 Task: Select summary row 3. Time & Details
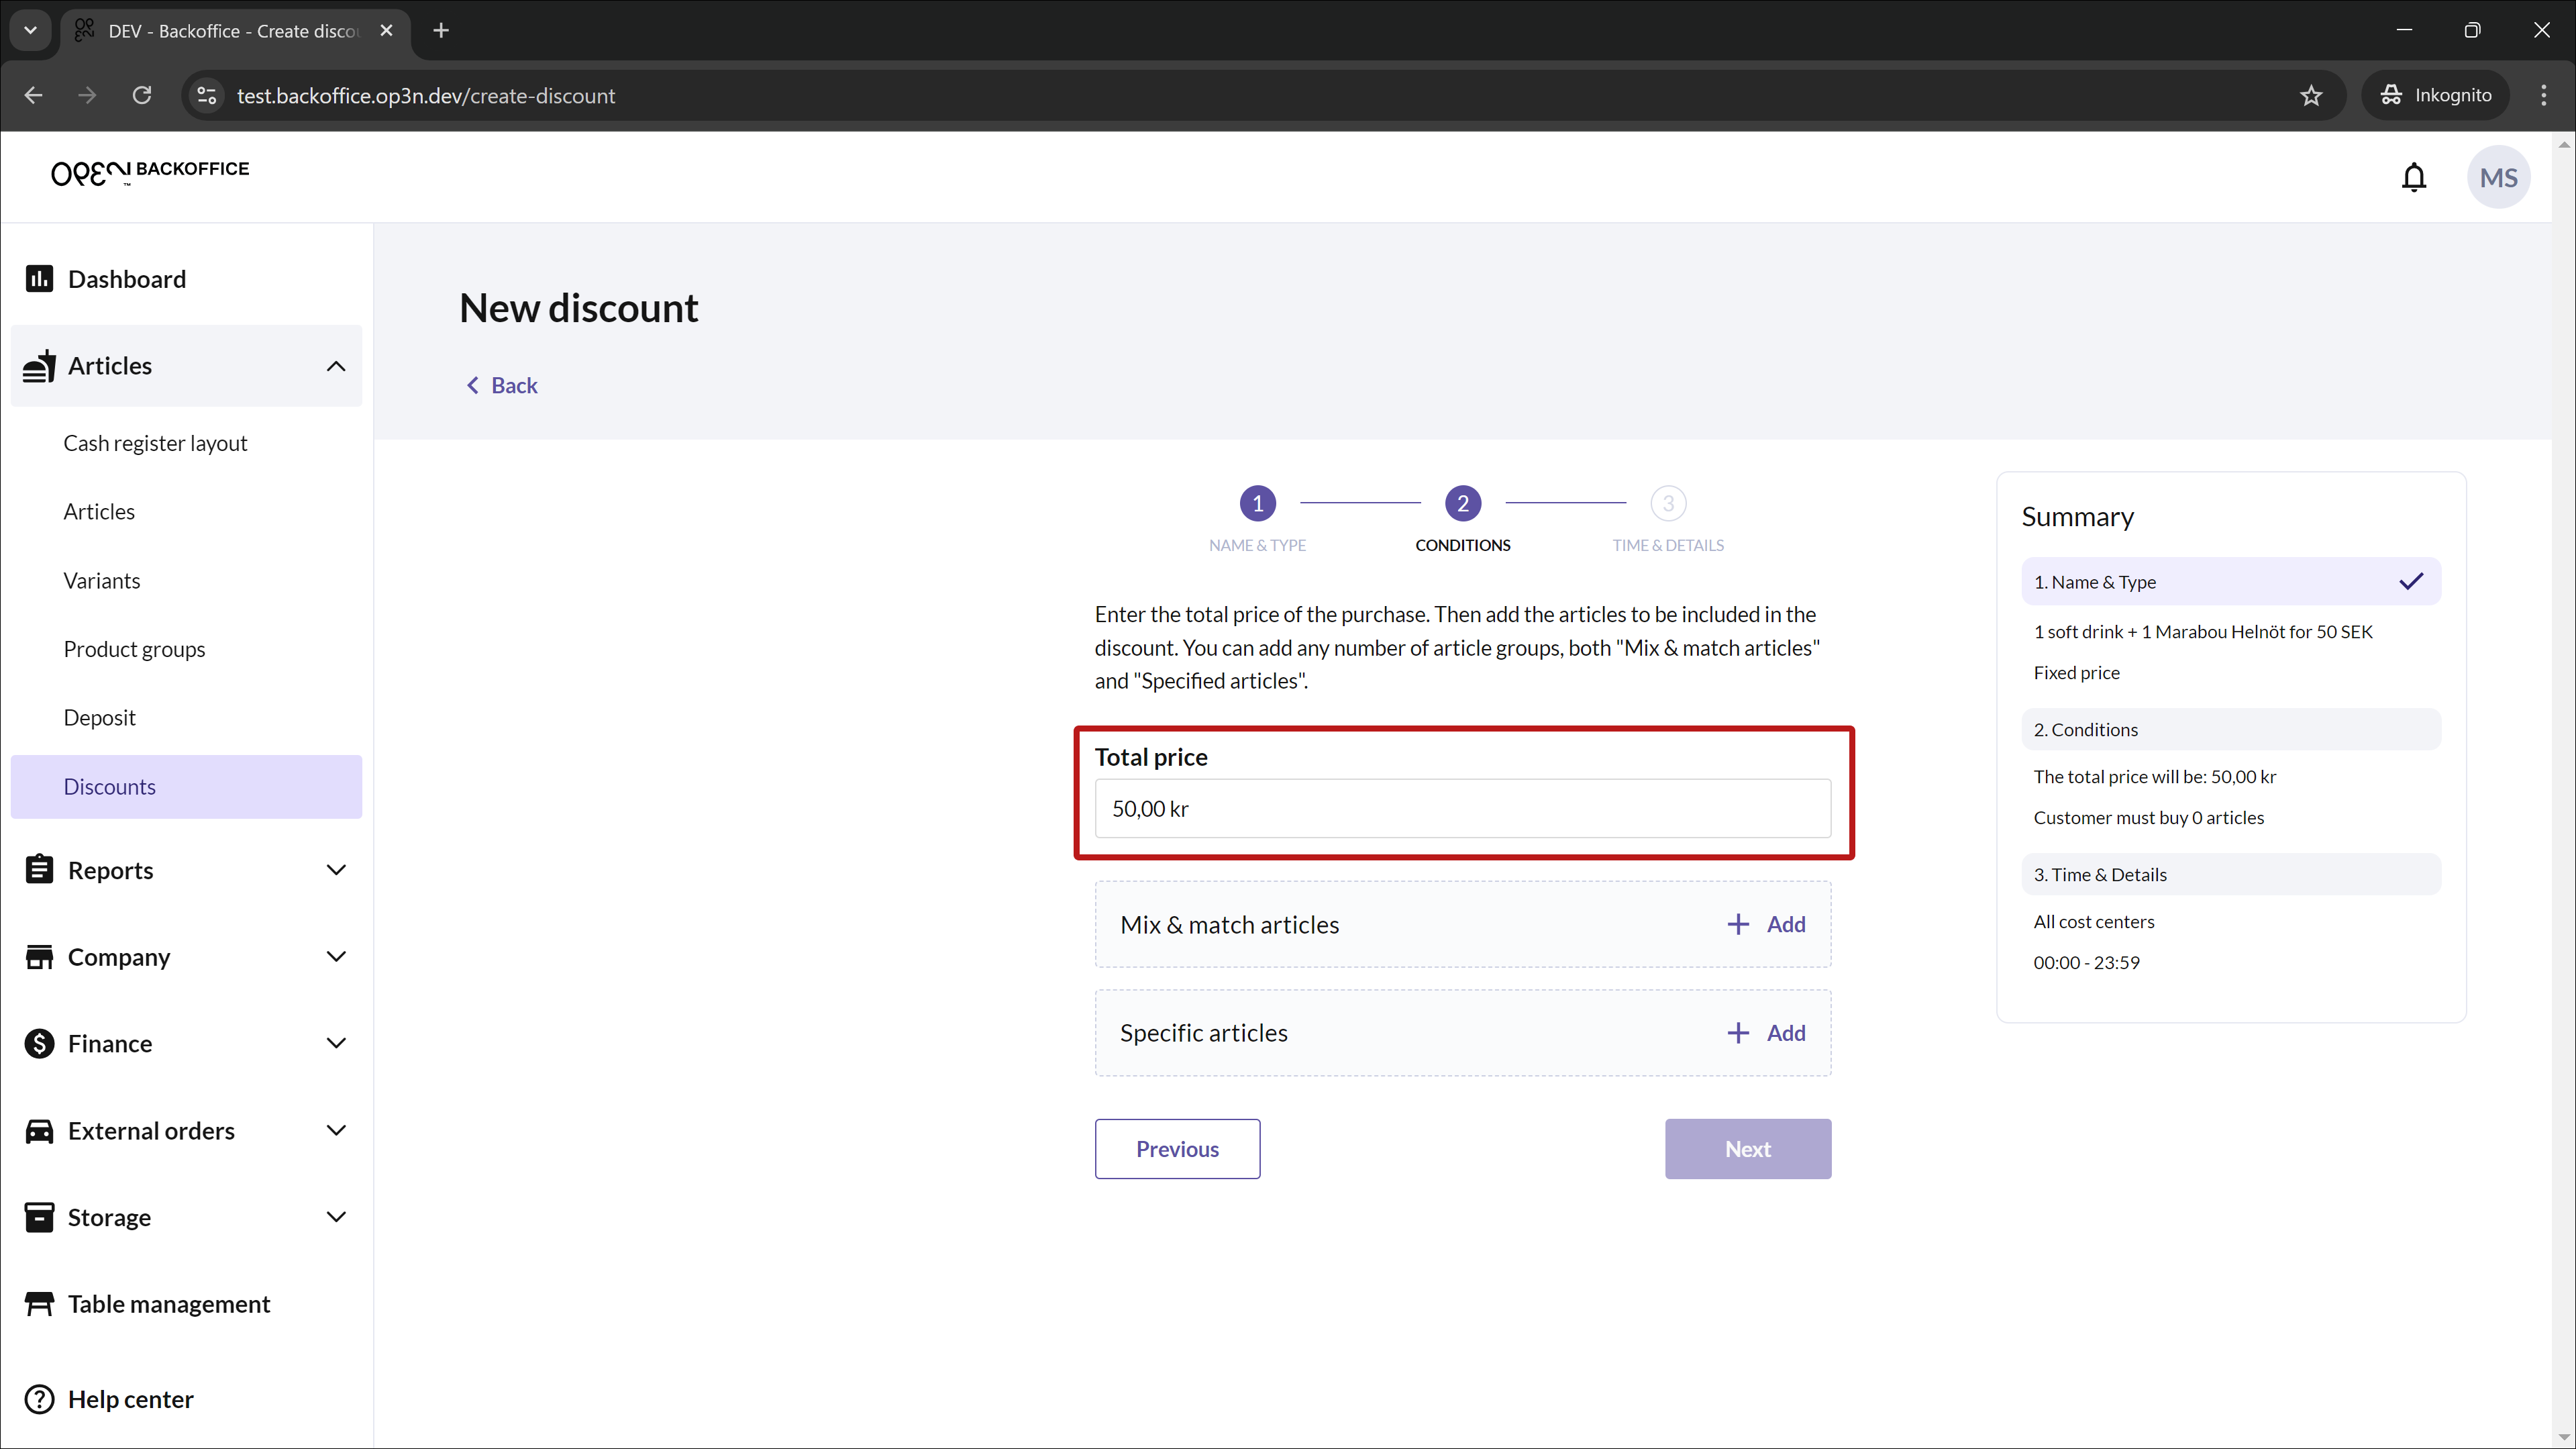pos(2230,875)
